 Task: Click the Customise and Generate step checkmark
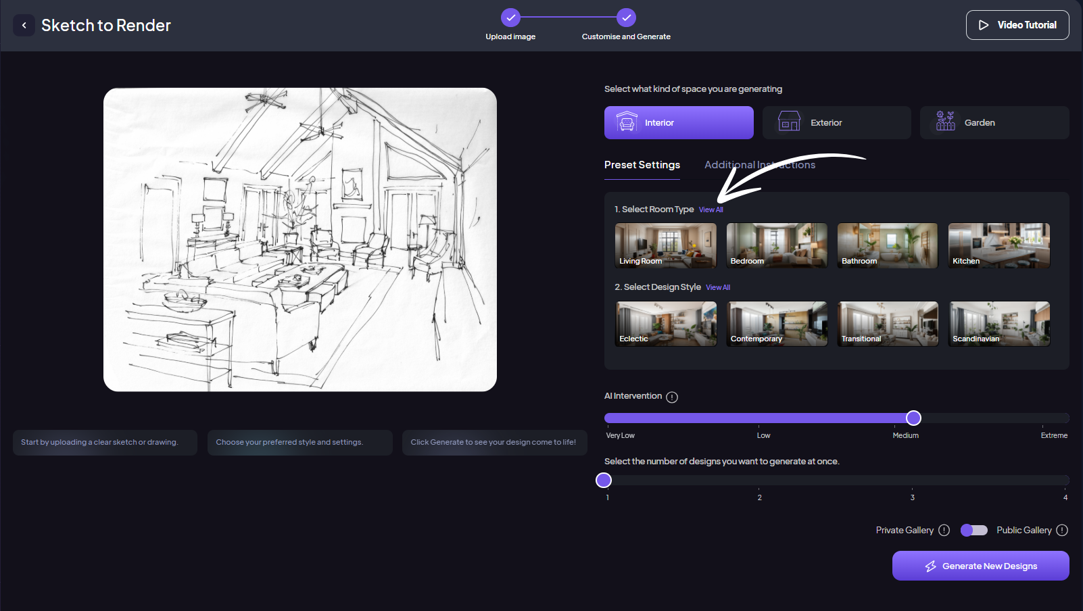point(626,18)
